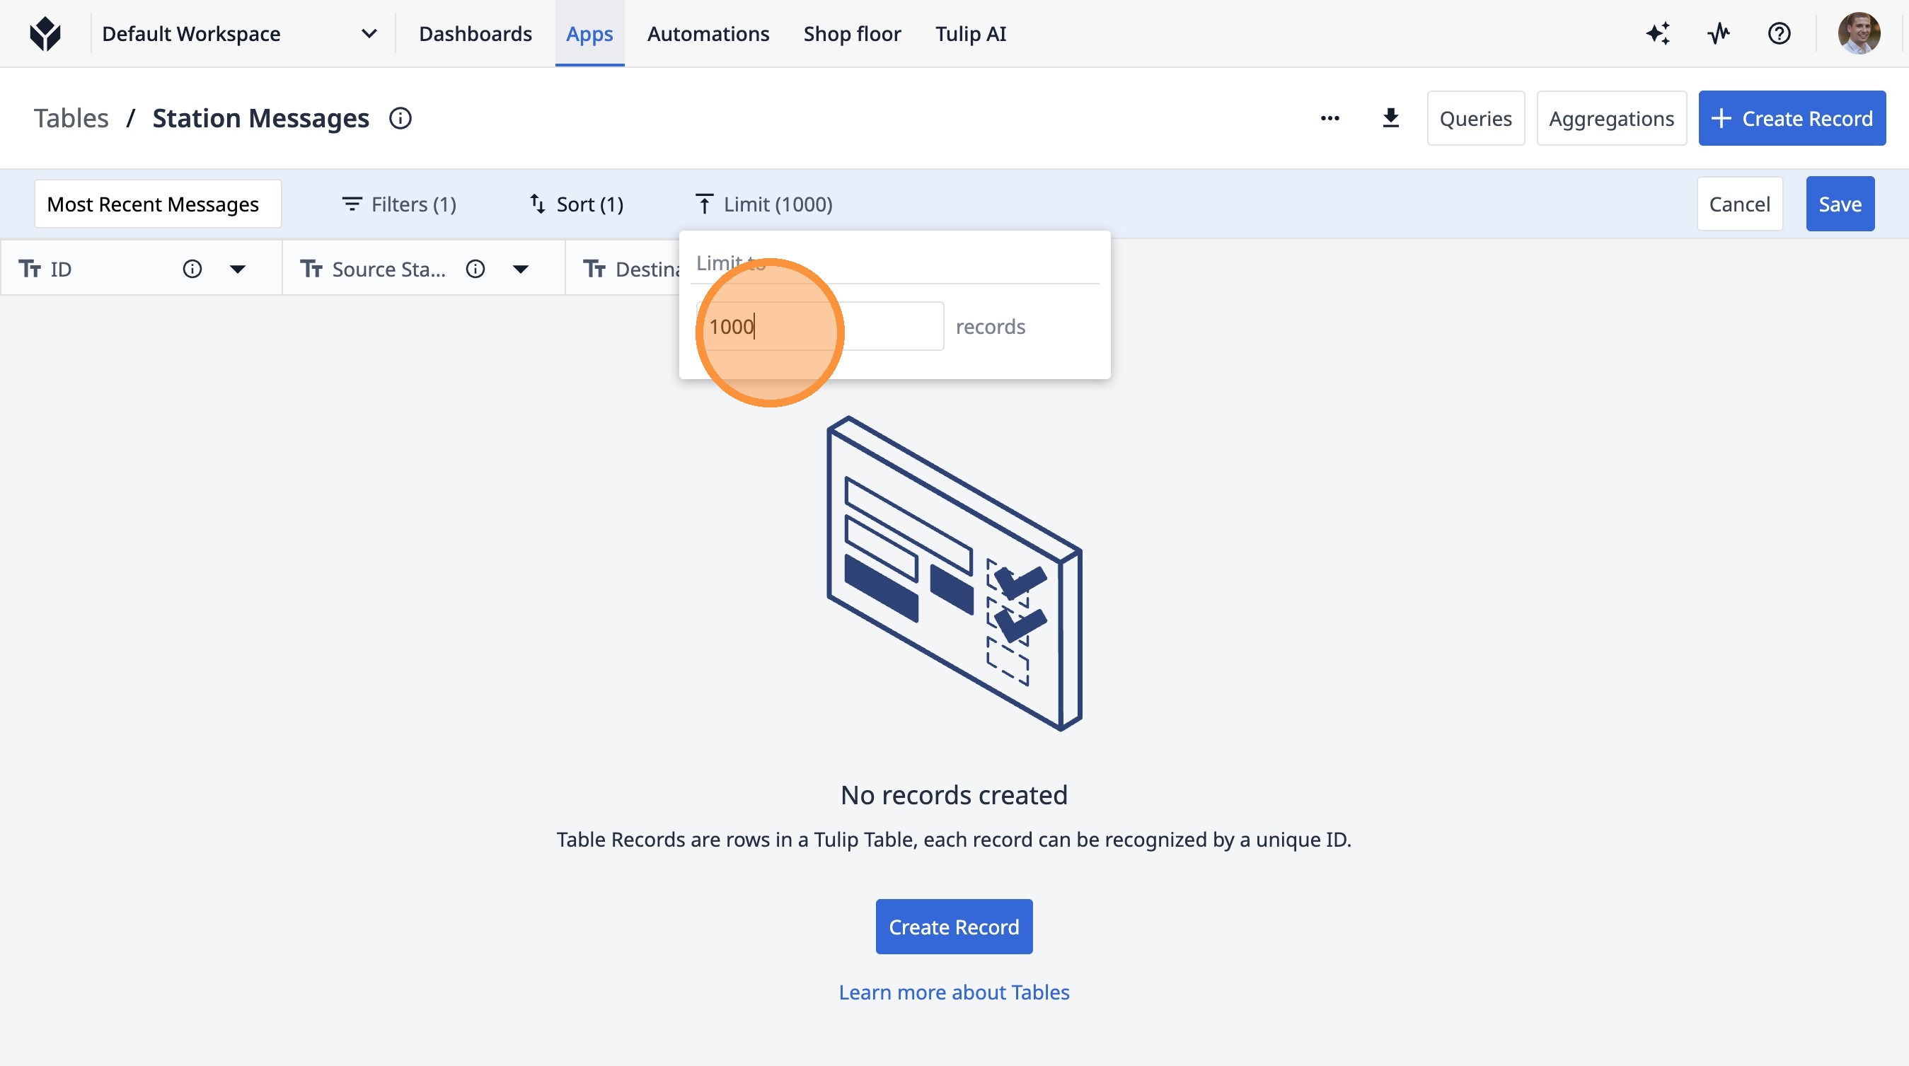Follow Learn more about Tables link

[954, 992]
